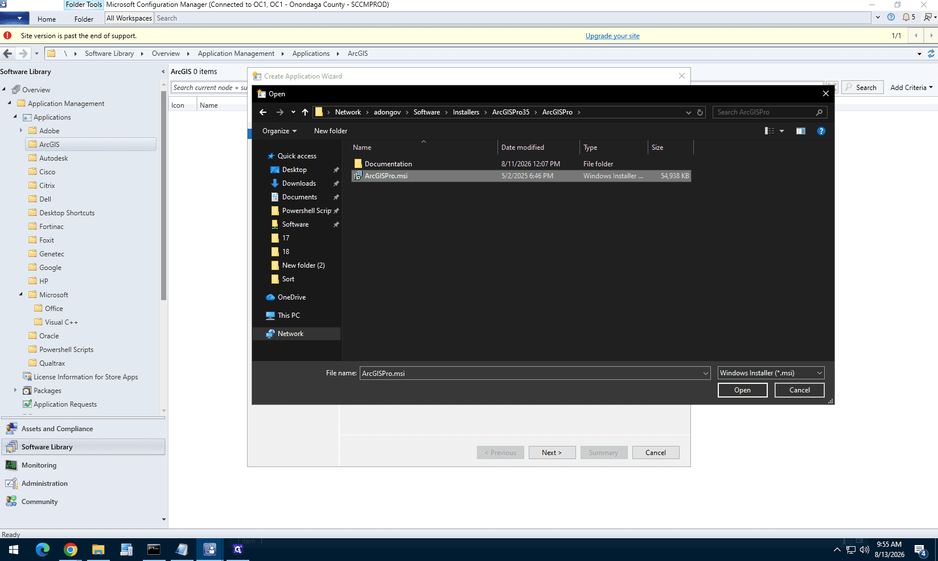Cancel the Open file dialog
The height and width of the screenshot is (561, 938).
(x=799, y=390)
